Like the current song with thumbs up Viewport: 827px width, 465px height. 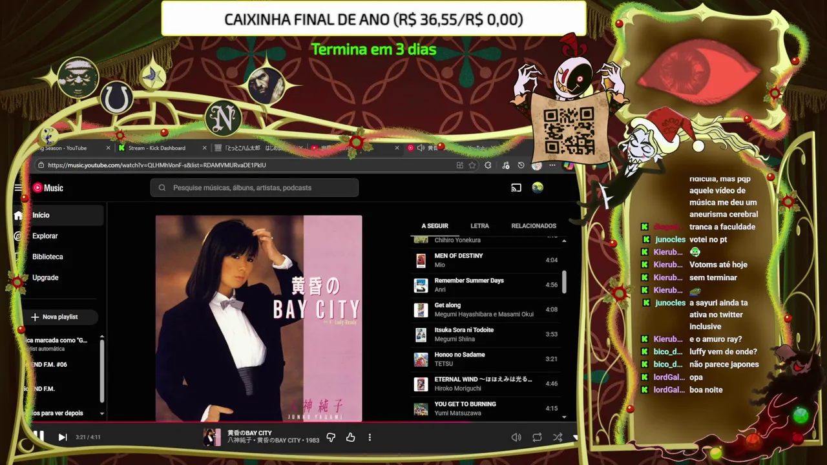click(351, 437)
